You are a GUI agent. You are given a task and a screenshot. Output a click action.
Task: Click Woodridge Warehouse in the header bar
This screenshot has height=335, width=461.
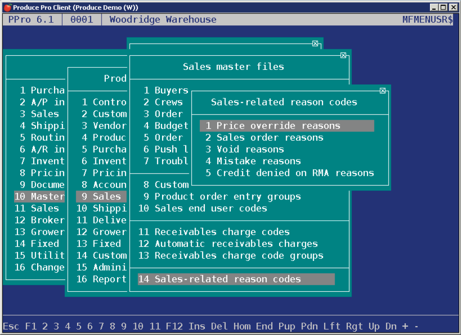pyautogui.click(x=163, y=20)
